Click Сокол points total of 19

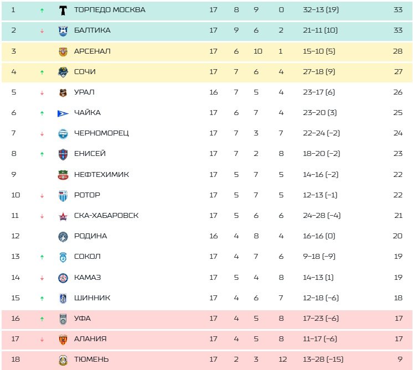397,257
